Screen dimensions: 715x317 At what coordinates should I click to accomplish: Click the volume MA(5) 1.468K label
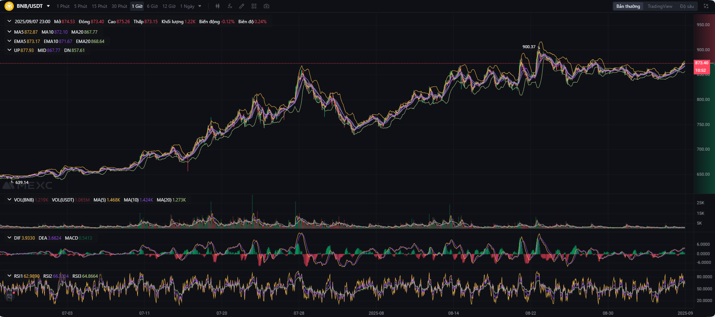[x=107, y=200]
